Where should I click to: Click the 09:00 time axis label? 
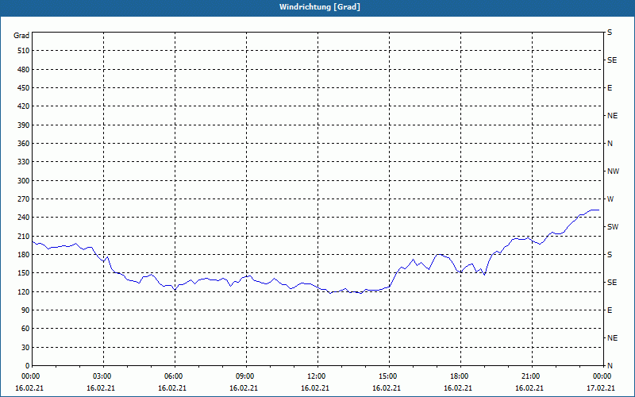coord(245,376)
